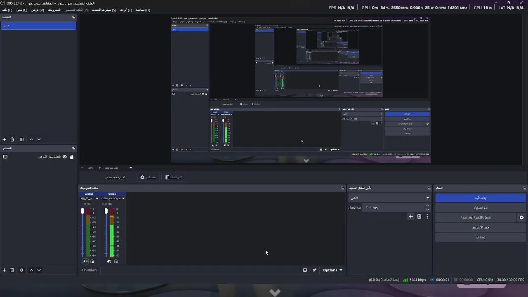Click the Start Recording button
528x297 pixels.
(x=481, y=207)
